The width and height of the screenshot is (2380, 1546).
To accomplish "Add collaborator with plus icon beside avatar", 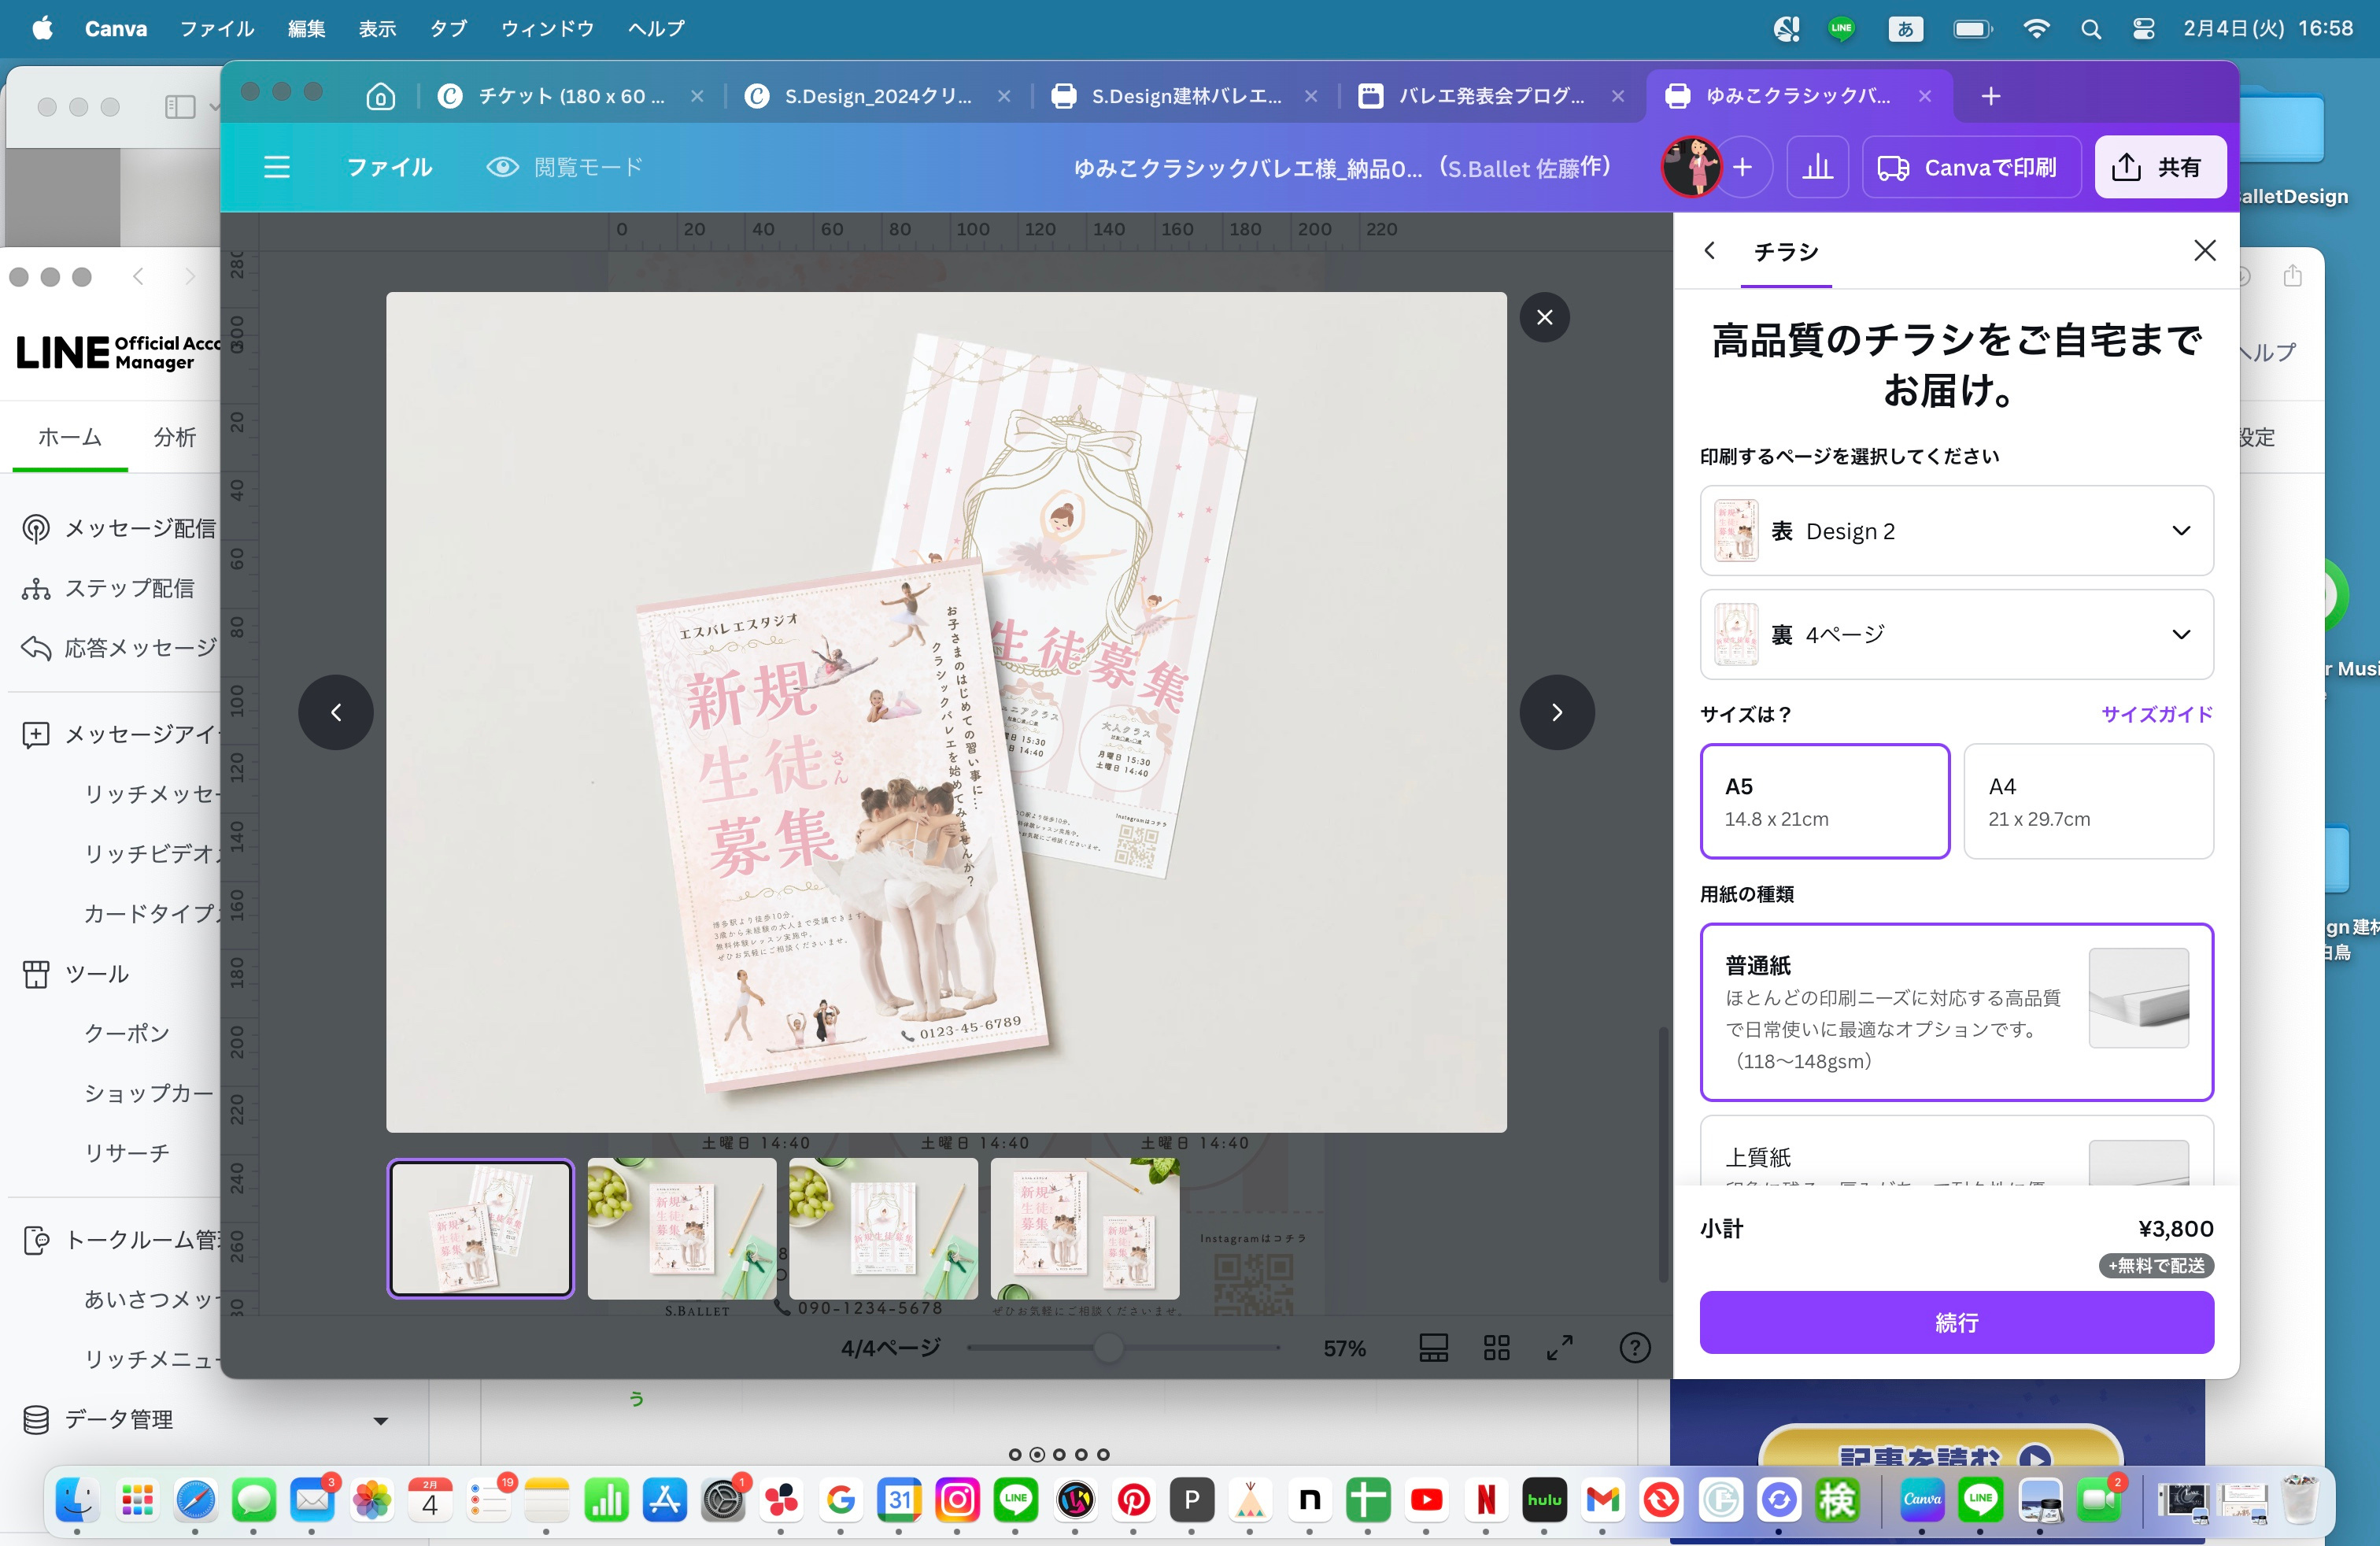I will click(1742, 167).
